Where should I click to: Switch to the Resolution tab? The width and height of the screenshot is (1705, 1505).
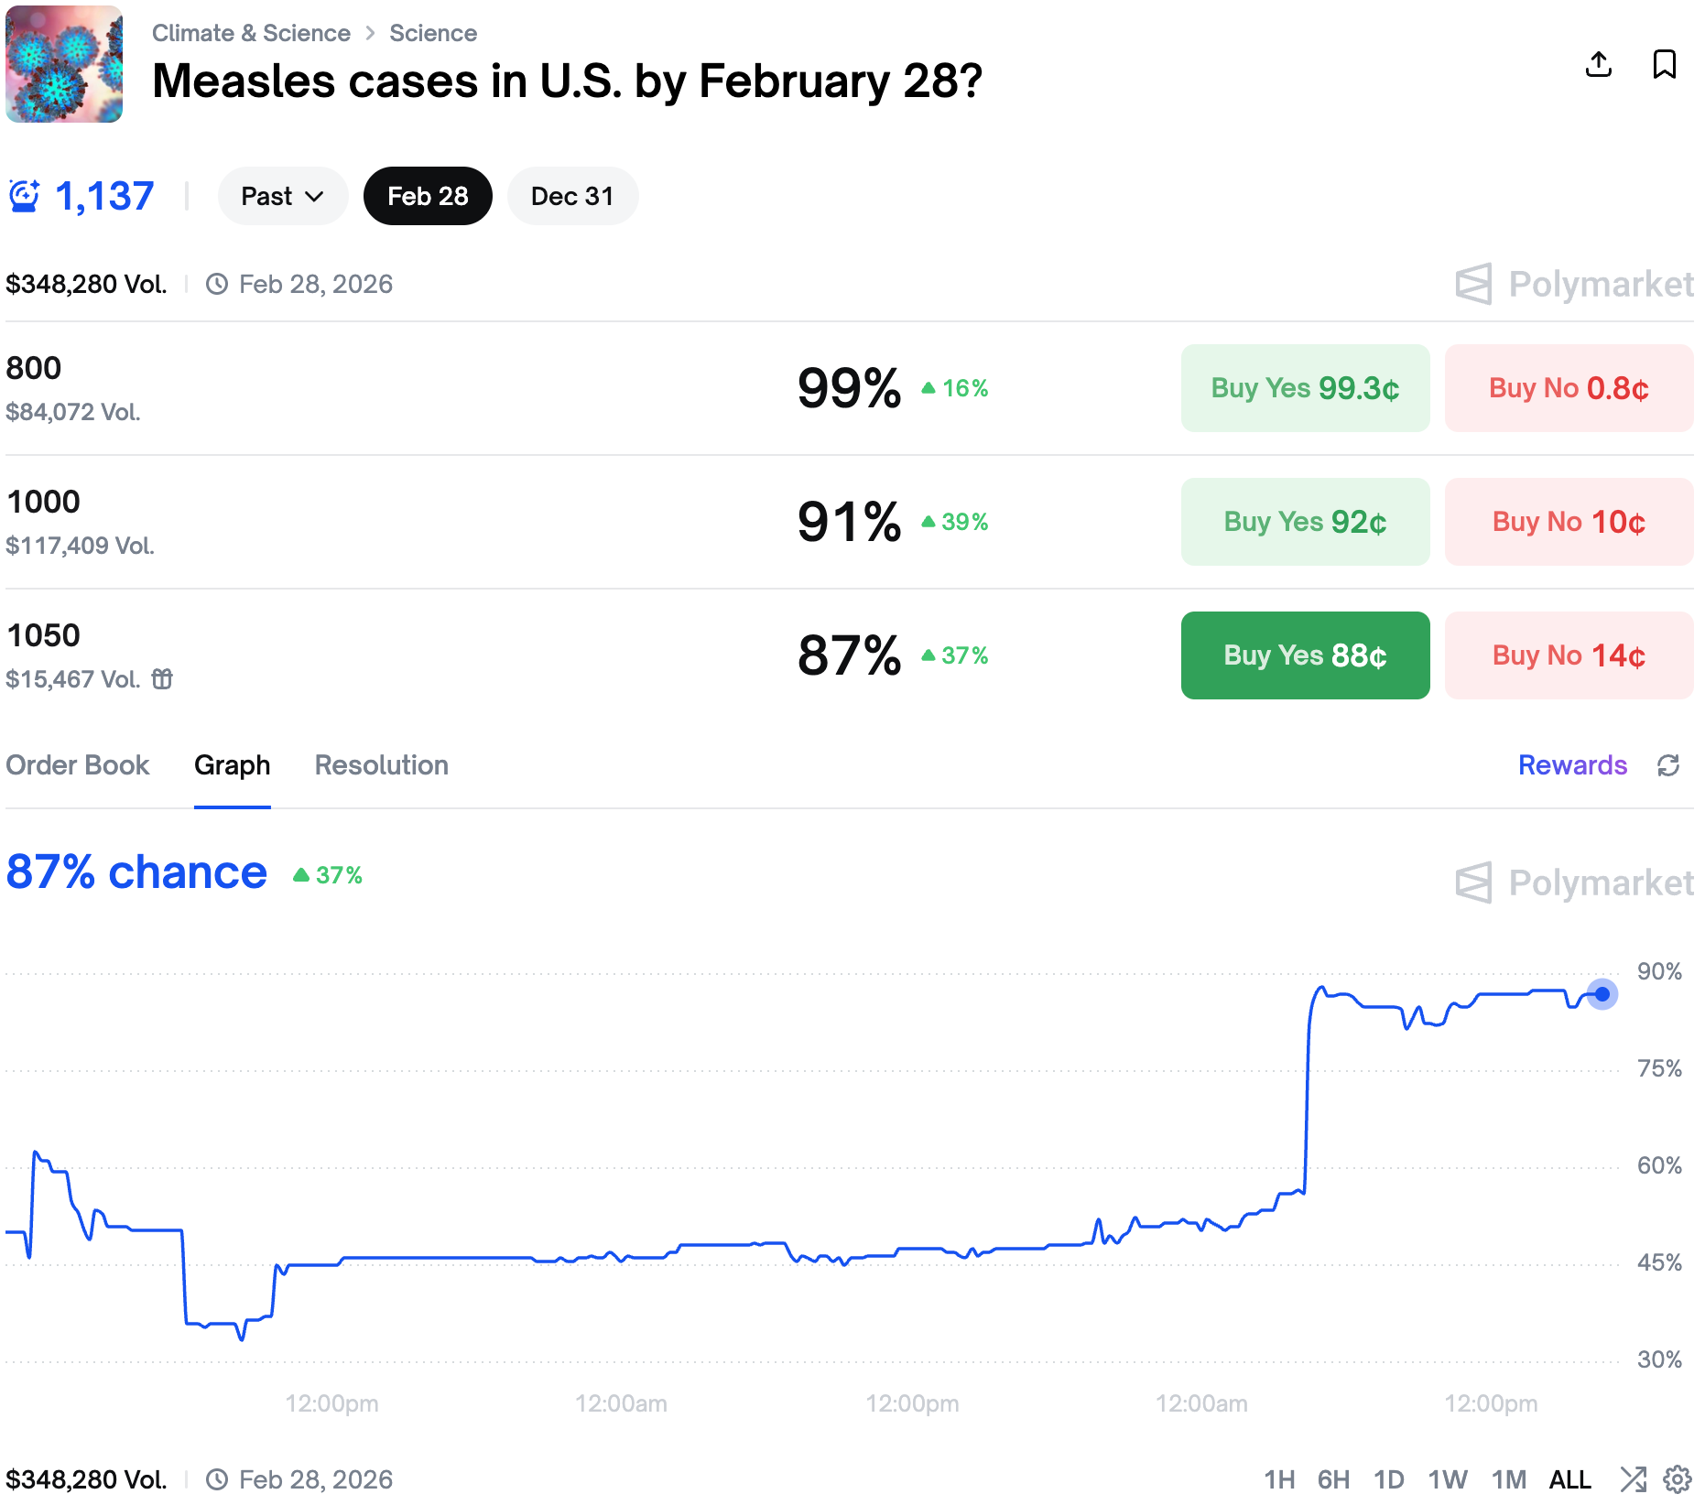click(x=381, y=765)
